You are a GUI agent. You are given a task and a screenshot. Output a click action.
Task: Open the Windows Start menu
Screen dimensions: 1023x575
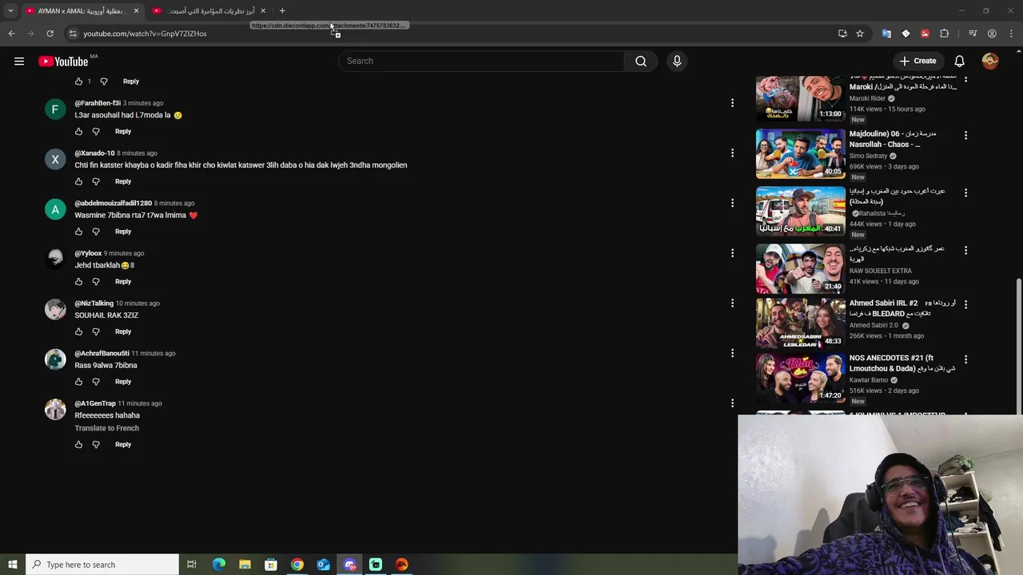tap(13, 565)
